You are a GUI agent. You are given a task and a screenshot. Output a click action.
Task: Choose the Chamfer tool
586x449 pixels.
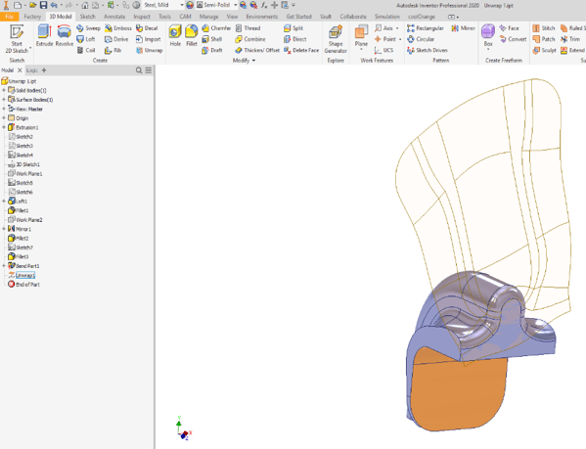tap(216, 28)
